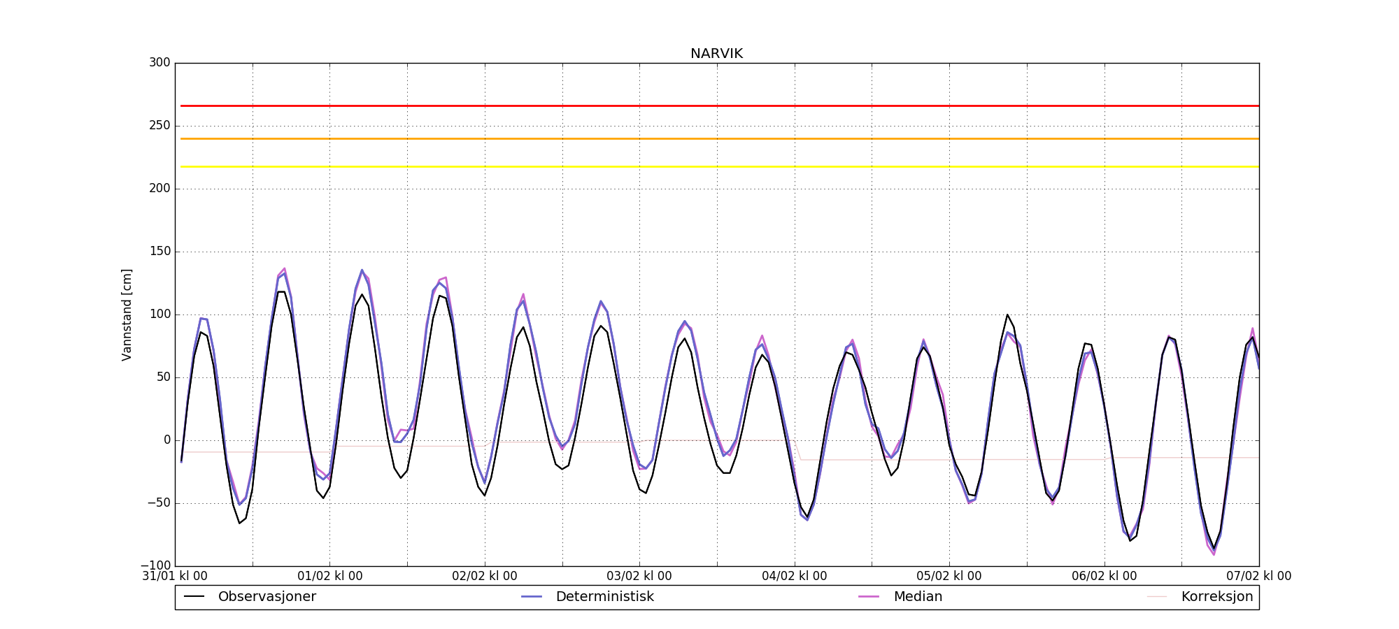Select the Deterministisk legend label
Image resolution: width=1399 pixels, height=629 pixels.
pos(604,597)
